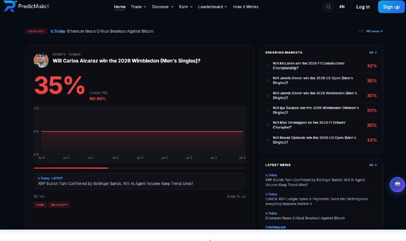Click Carlos Alcaraz avatar thumbnail
This screenshot has height=241, width=406.
click(41, 60)
